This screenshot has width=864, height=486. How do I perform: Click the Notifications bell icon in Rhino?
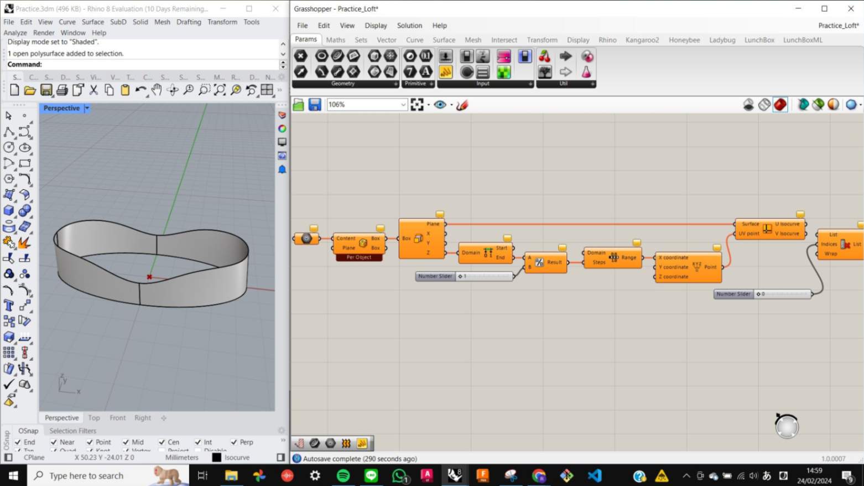(282, 169)
